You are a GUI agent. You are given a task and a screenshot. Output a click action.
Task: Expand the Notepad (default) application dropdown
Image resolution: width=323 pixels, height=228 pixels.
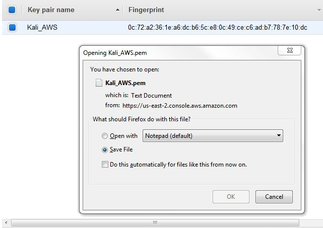pos(278,136)
